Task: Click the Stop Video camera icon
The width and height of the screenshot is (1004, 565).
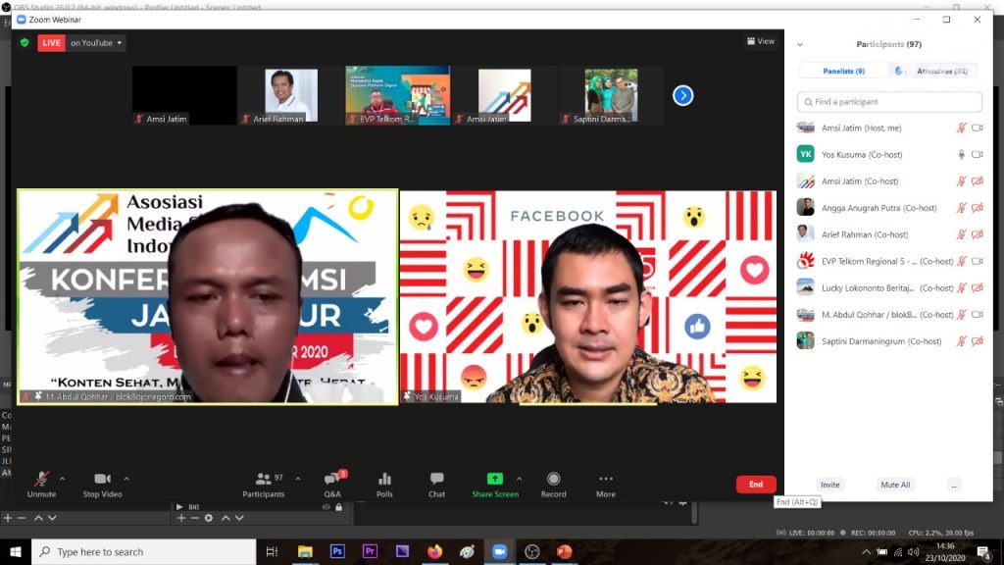Action: click(102, 479)
